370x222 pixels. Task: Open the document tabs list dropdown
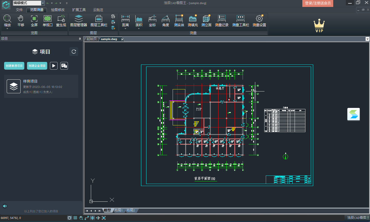tap(367, 39)
